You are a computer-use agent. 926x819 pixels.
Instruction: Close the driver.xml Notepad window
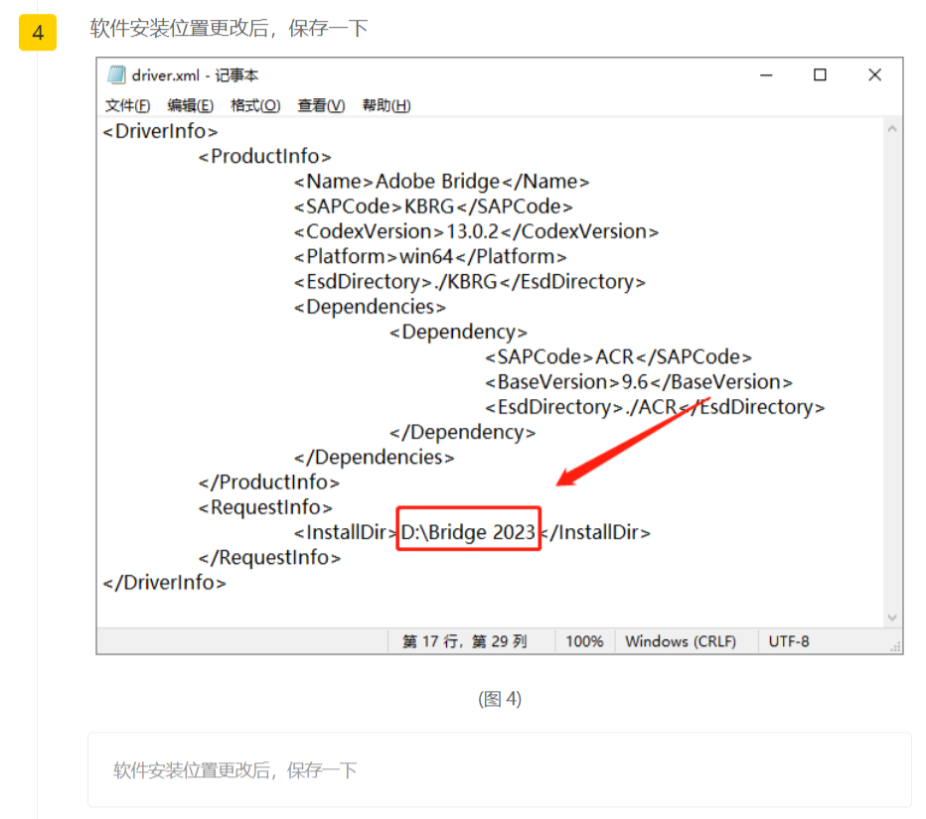tap(874, 74)
